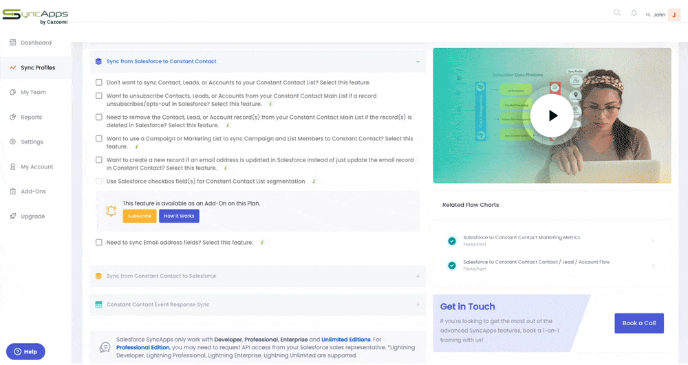Screen dimensions: 688x365
Task: Open the Help button
Action: (x=25, y=351)
